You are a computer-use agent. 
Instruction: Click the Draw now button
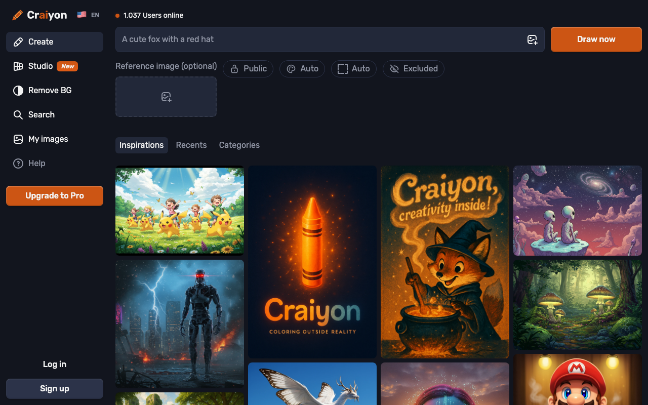coord(596,39)
